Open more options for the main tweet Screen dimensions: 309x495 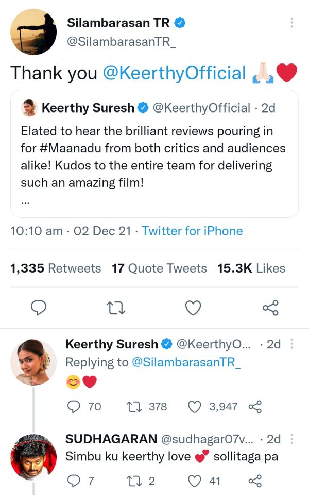coord(291,23)
